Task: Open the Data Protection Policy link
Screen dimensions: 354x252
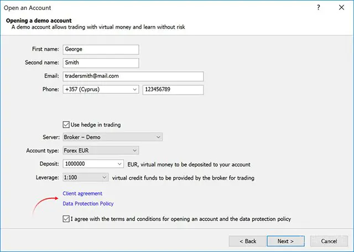Action: point(88,203)
